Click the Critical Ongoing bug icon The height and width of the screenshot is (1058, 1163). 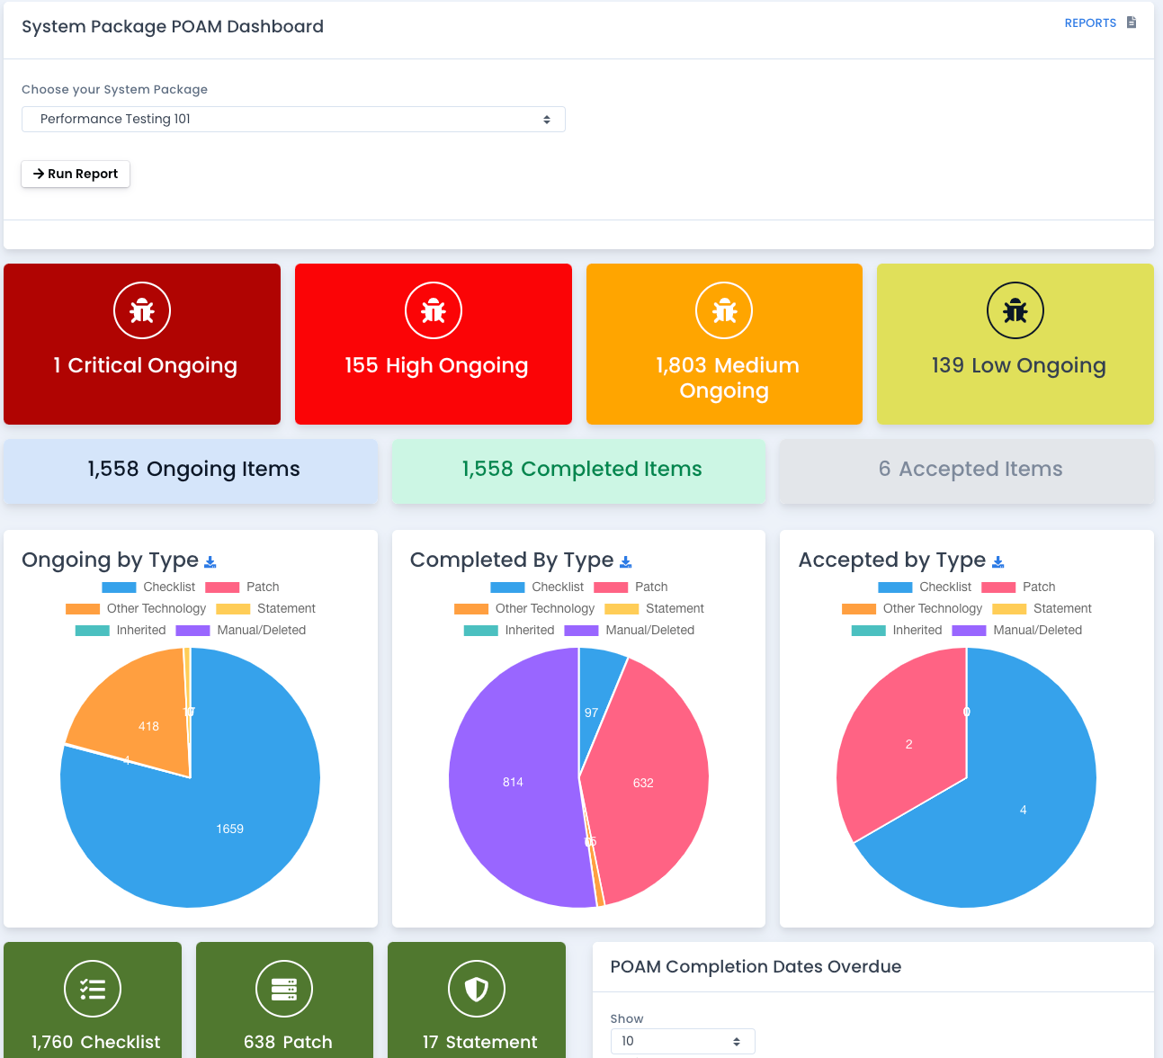[142, 310]
